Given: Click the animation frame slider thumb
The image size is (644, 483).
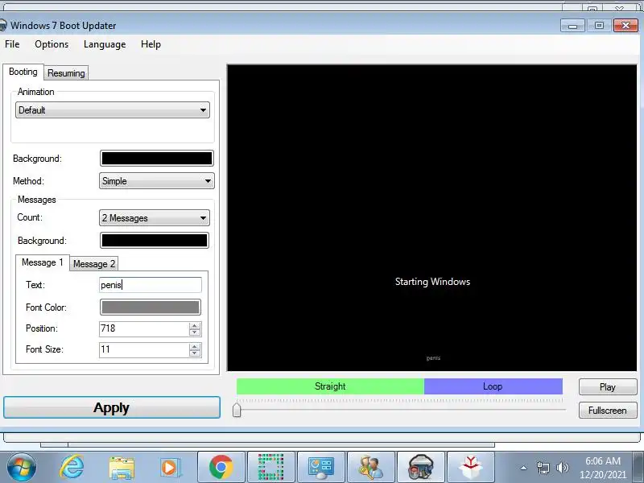Looking at the screenshot, I should (x=237, y=410).
